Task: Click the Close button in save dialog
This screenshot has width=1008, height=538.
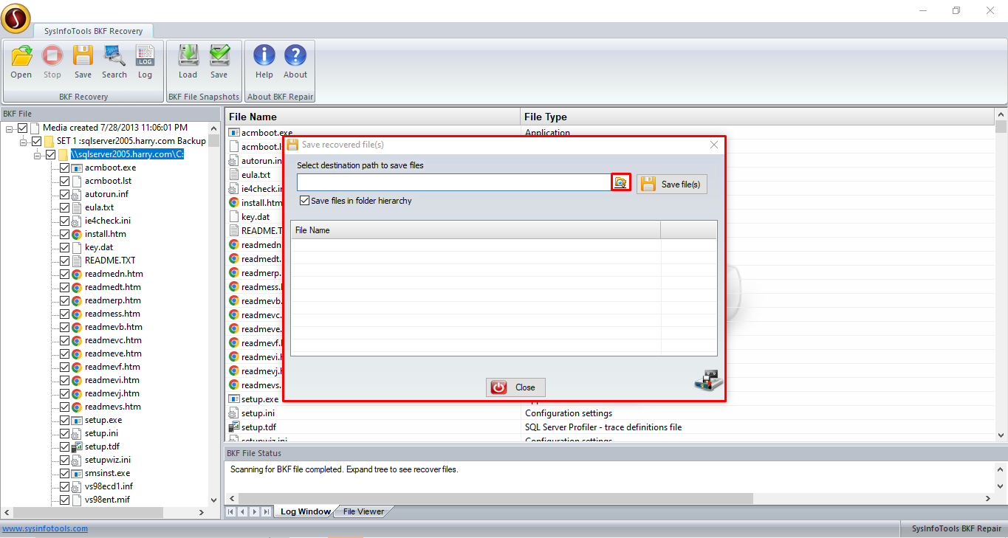Action: [515, 387]
